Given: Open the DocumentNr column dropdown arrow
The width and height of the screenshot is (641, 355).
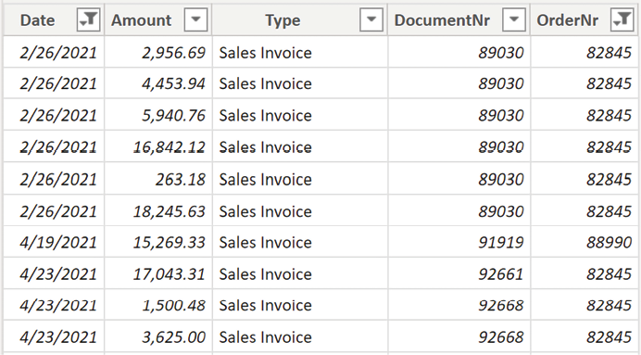Looking at the screenshot, I should pyautogui.click(x=514, y=19).
